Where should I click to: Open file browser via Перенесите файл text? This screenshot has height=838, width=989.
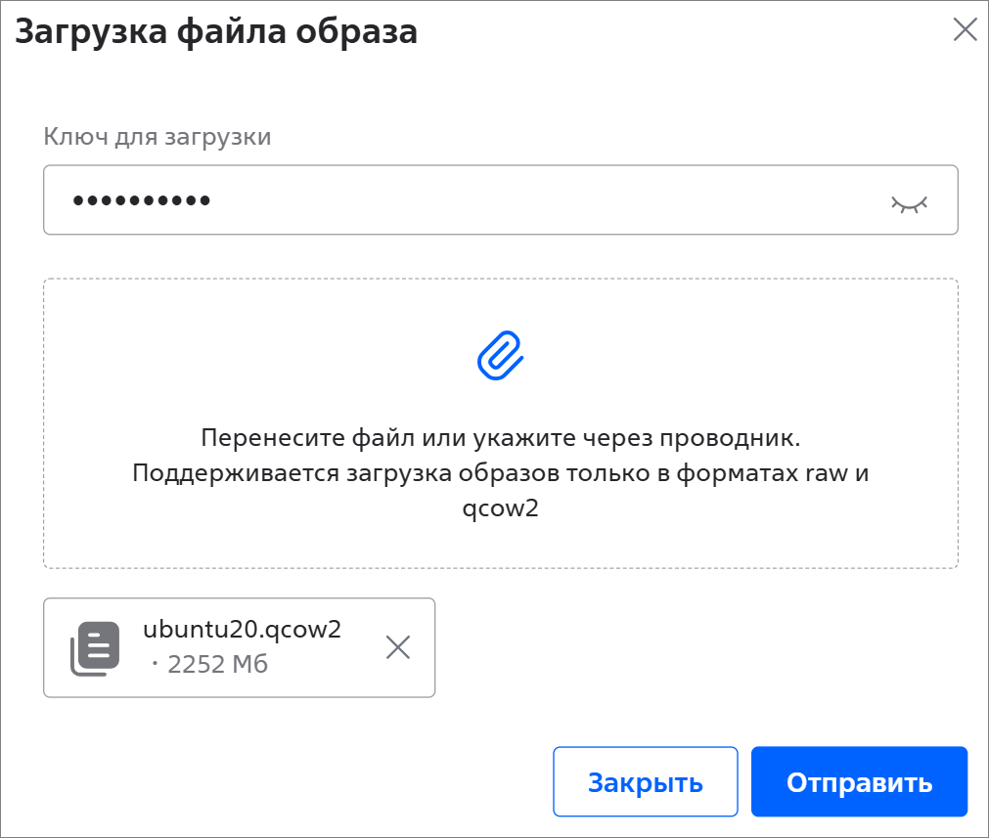tap(501, 437)
